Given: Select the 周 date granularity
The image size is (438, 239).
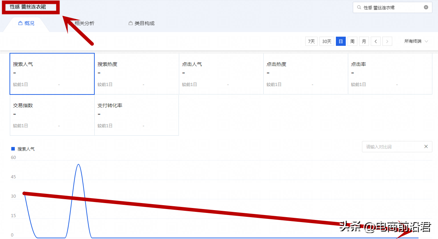Looking at the screenshot, I should point(352,41).
